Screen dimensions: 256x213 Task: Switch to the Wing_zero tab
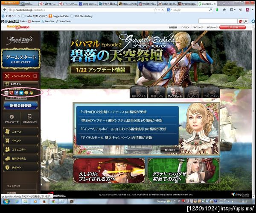click(x=87, y=3)
